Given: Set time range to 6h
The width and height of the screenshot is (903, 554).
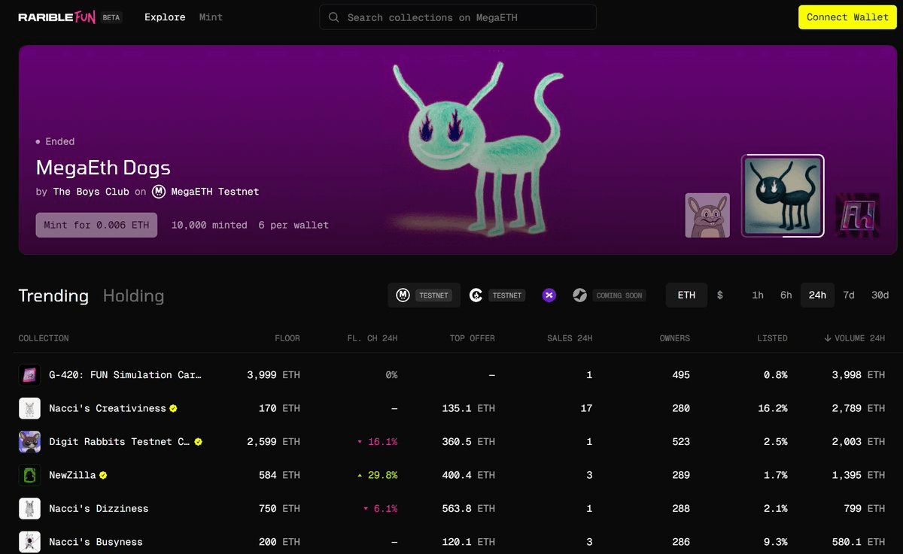Looking at the screenshot, I should (786, 295).
